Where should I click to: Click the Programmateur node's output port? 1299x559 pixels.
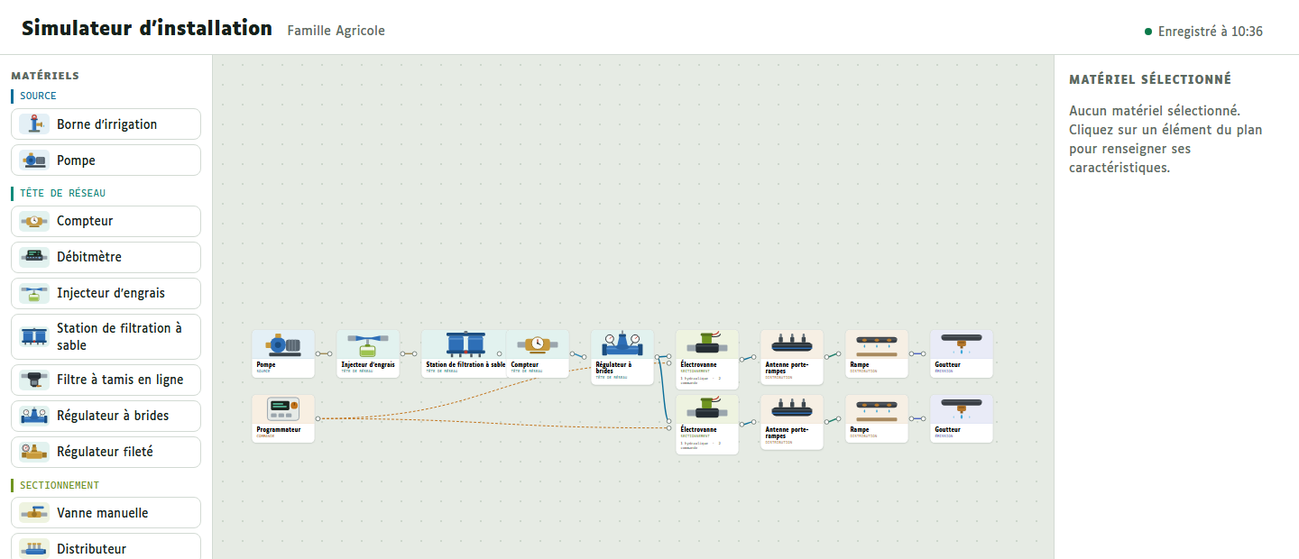(x=318, y=418)
